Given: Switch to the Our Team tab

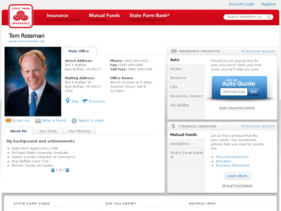Looking at the screenshot, I should (x=48, y=131).
